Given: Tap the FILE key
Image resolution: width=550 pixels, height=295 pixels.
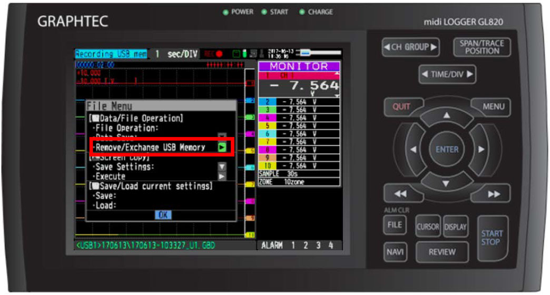Looking at the screenshot, I should click(x=395, y=225).
